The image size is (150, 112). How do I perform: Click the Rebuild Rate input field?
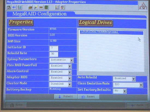pos(54,54)
